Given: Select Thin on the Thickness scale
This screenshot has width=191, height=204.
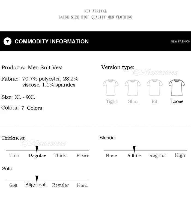Looking at the screenshot, I should pyautogui.click(x=14, y=155).
